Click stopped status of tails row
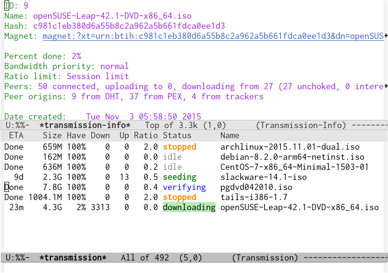The width and height of the screenshot is (388, 273). (180, 197)
